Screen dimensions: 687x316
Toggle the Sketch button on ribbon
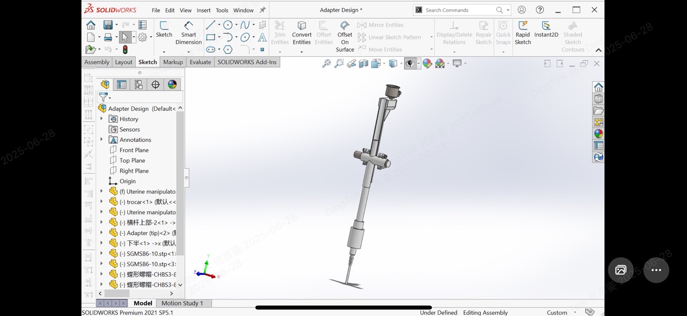point(164,29)
